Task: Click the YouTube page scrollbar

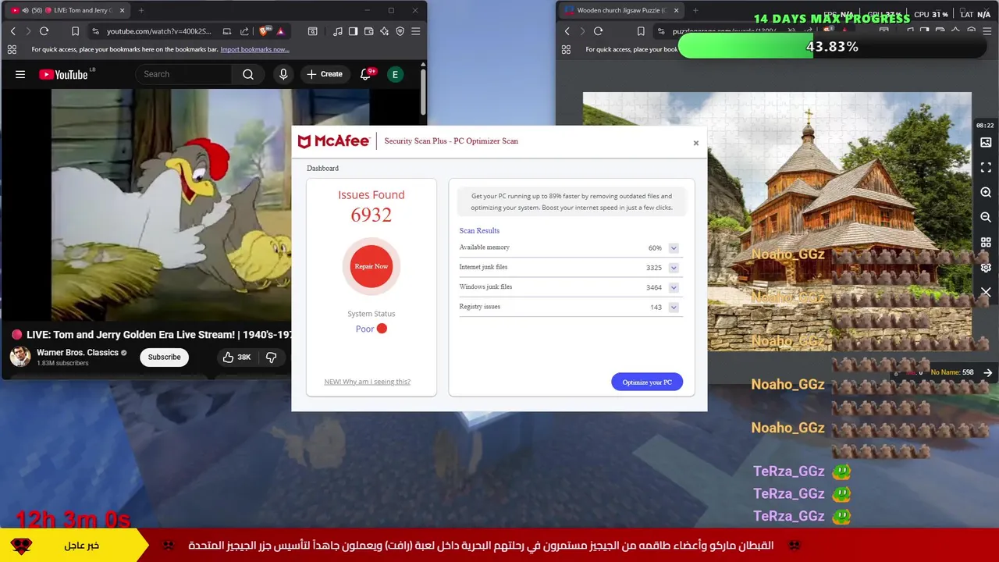Action: tap(423, 92)
